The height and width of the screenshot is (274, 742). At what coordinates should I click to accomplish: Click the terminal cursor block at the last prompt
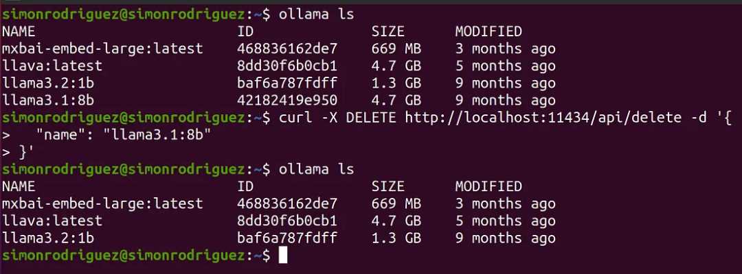282,256
